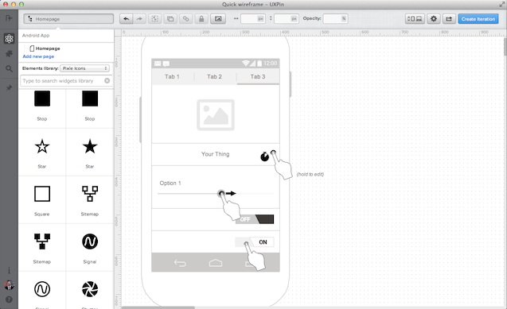Click the link chain toolbar icon
The image size is (507, 309).
click(186, 19)
